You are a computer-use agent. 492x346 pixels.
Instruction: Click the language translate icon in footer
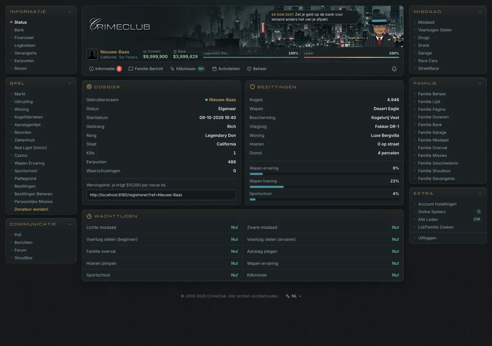click(x=288, y=296)
